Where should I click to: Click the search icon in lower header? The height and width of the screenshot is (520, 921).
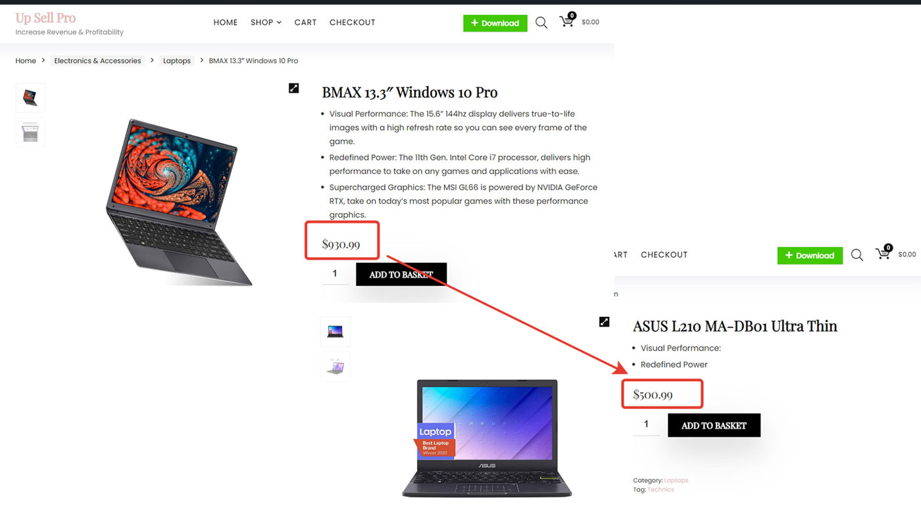tap(857, 255)
